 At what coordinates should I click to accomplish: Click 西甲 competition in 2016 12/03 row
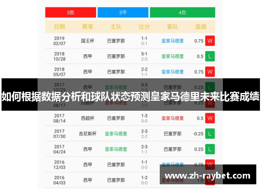coord(88,165)
